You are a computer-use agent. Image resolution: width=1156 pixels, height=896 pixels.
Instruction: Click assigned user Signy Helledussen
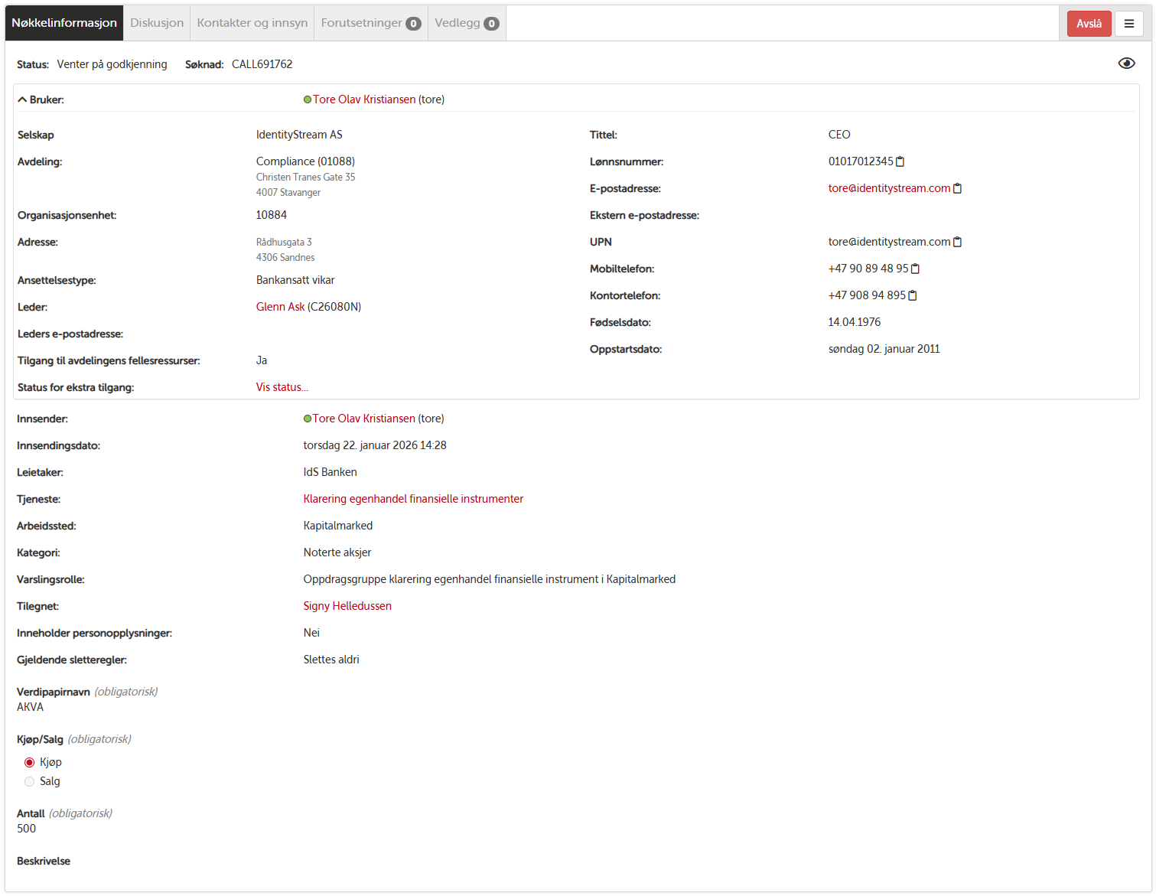[347, 606]
